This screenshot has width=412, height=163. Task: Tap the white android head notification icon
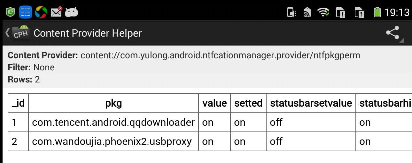point(72,12)
